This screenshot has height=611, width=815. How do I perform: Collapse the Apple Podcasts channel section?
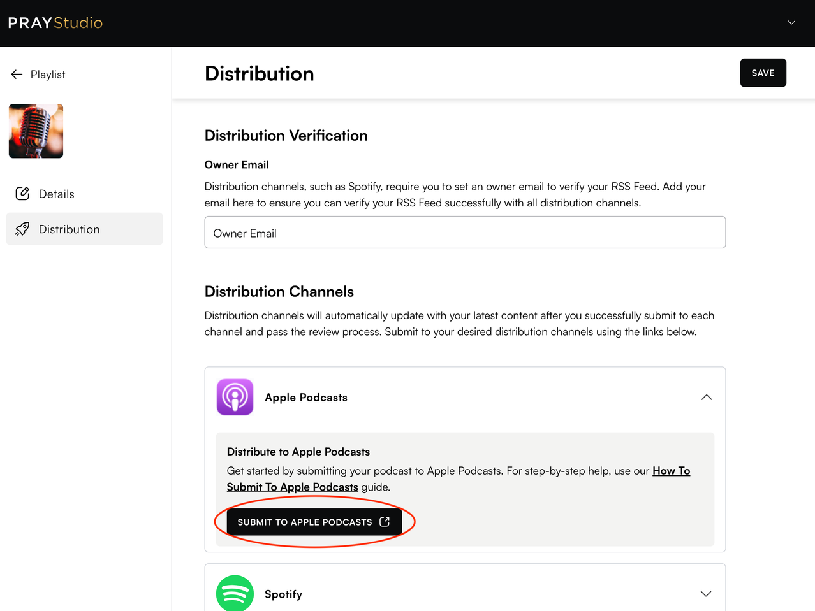(x=706, y=397)
